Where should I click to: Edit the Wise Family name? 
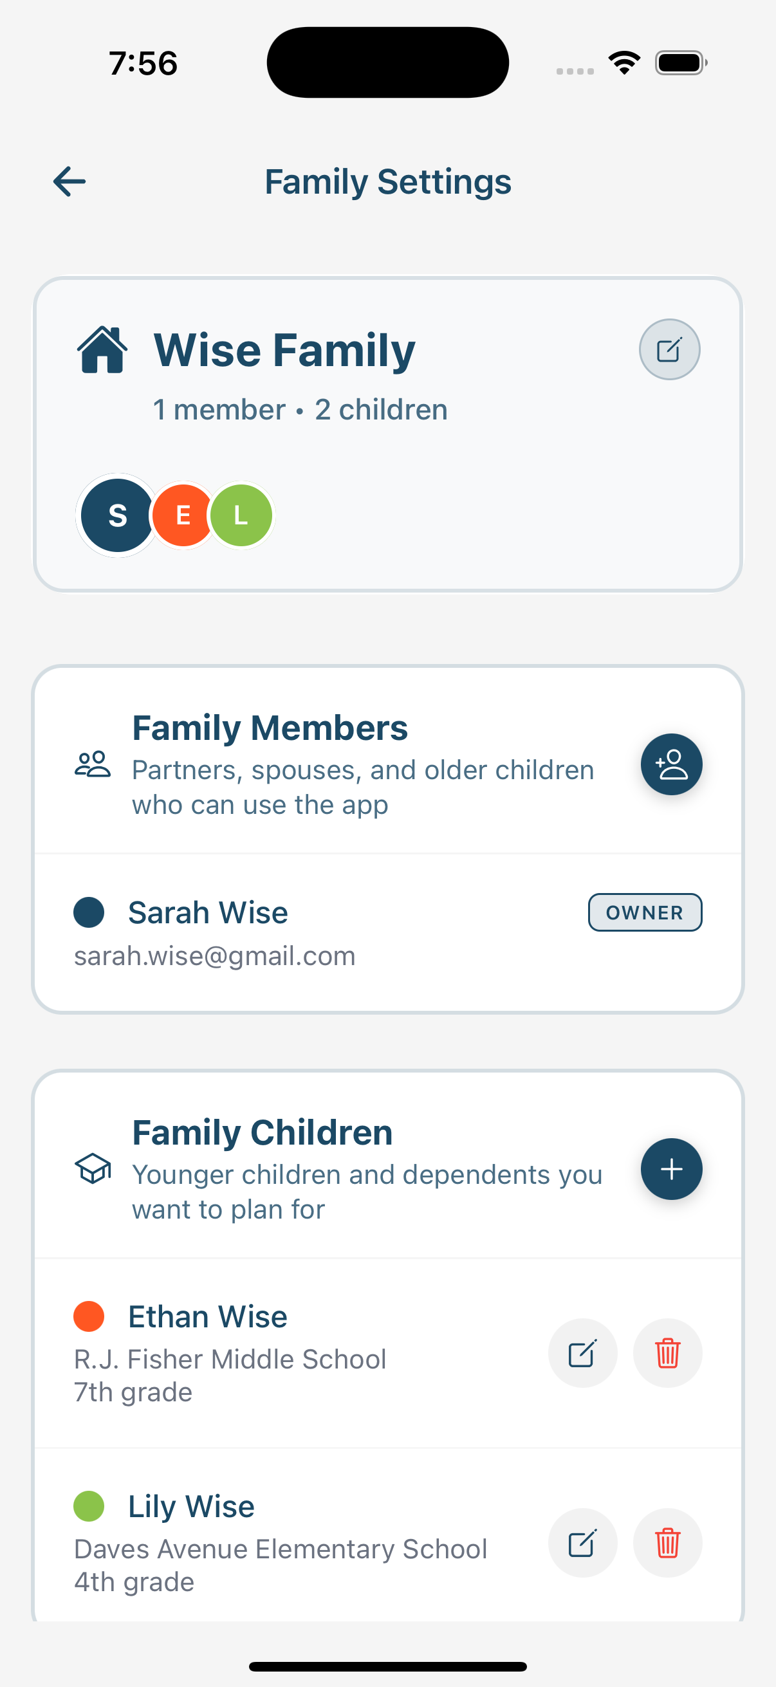669,350
